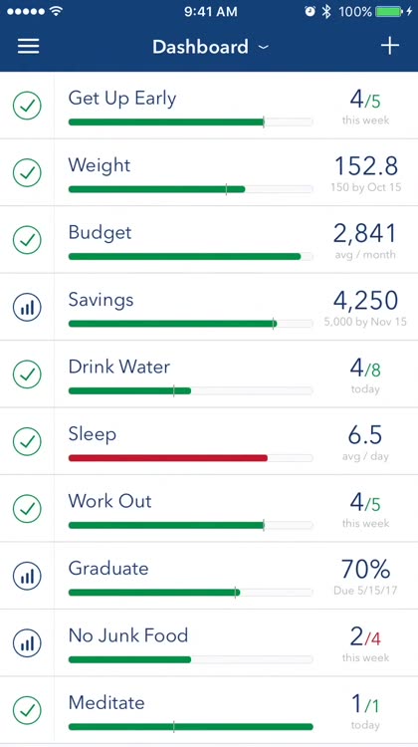Tap the battery icon in status bar

(389, 11)
